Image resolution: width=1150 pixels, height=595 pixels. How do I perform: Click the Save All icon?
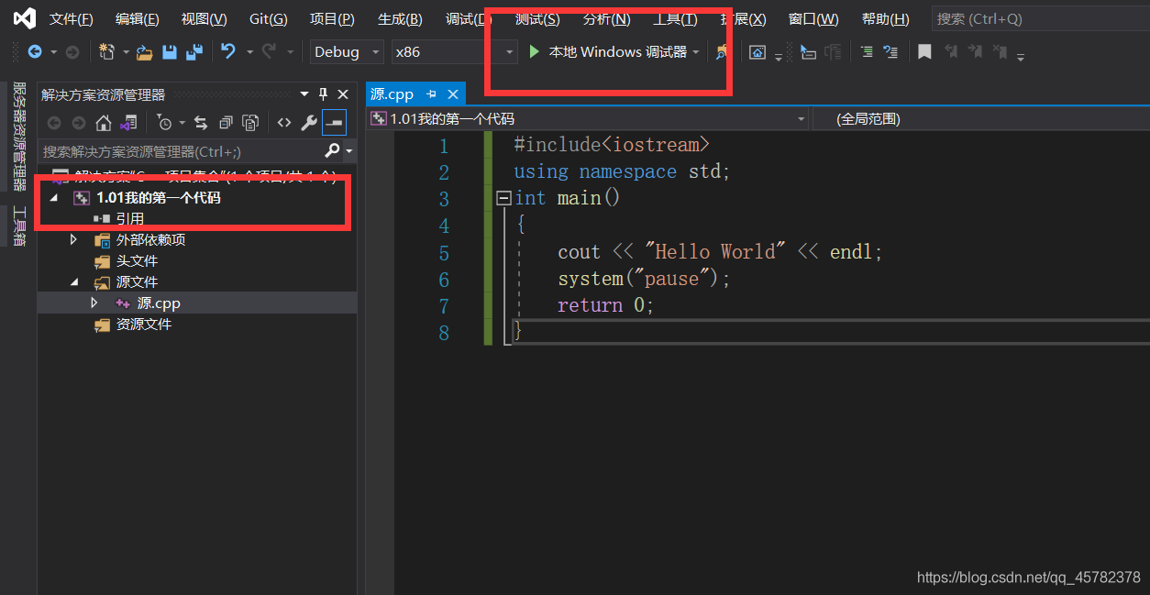194,52
